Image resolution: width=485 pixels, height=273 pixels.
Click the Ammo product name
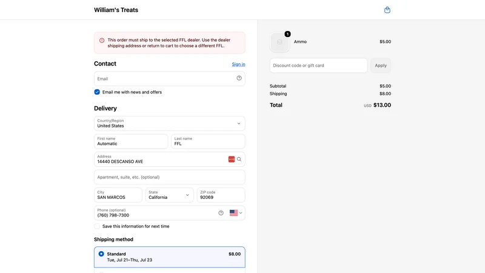point(300,42)
